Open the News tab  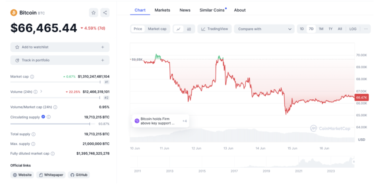point(185,10)
